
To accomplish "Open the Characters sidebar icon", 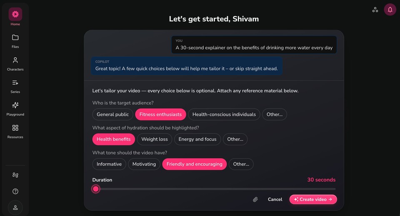I will point(15,60).
